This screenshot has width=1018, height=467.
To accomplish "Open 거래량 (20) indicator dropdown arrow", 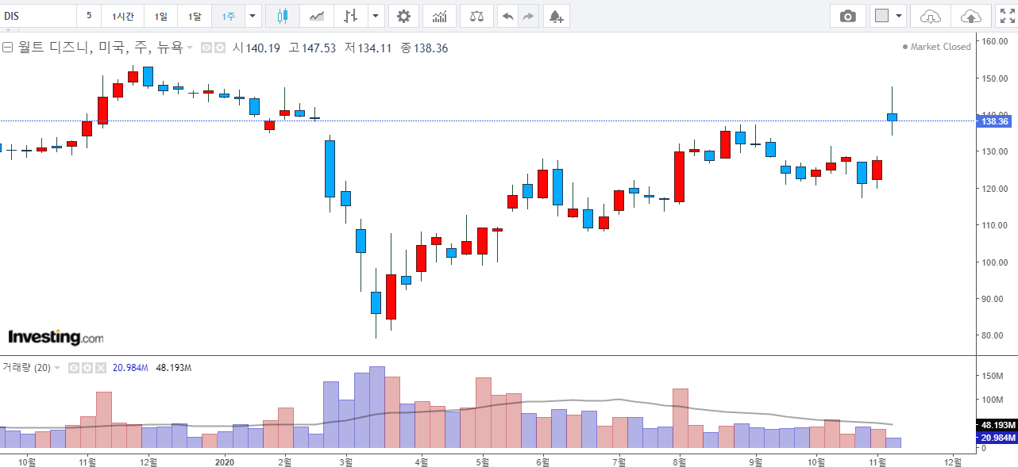I will click(57, 368).
